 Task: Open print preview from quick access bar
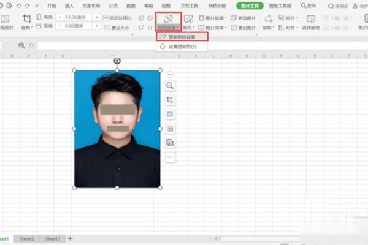[9, 6]
